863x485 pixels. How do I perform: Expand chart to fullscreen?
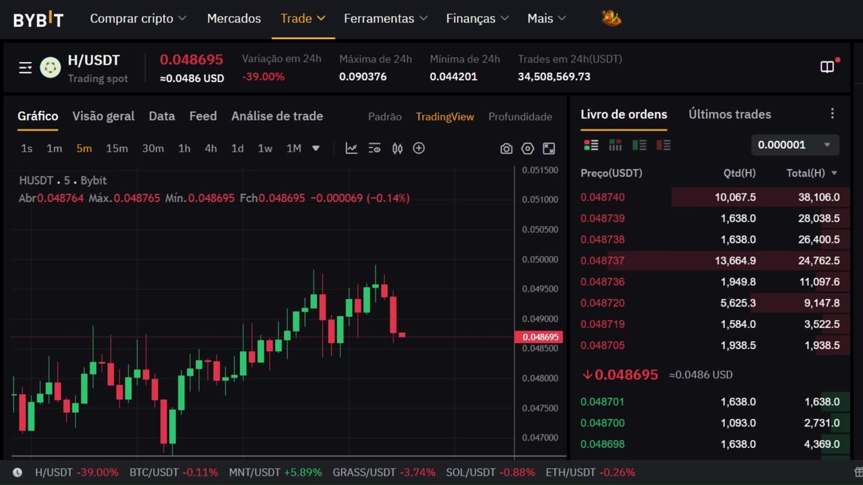pos(549,149)
